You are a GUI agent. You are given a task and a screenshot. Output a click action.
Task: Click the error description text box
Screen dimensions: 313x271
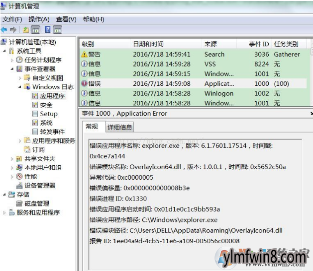click(195, 204)
